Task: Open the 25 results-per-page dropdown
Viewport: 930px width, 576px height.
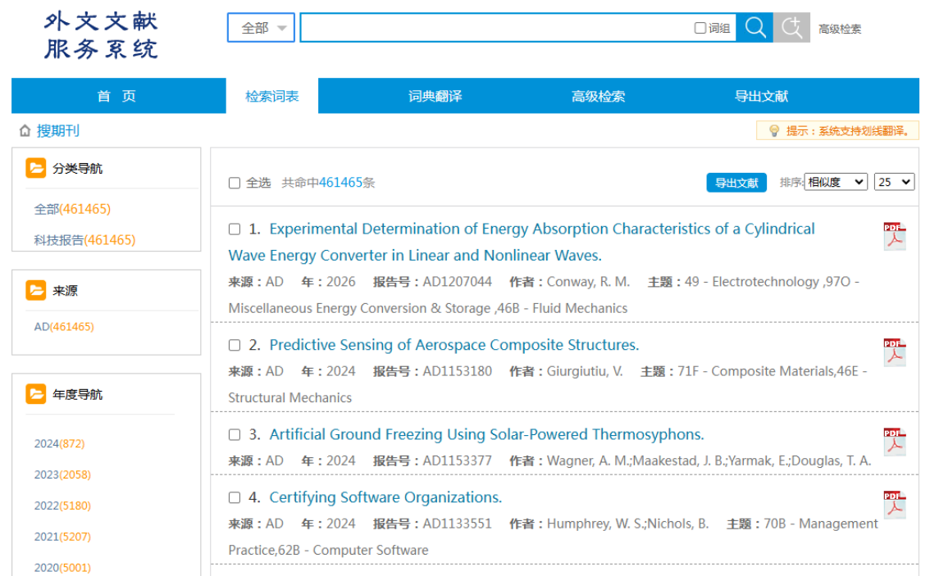Action: [895, 182]
